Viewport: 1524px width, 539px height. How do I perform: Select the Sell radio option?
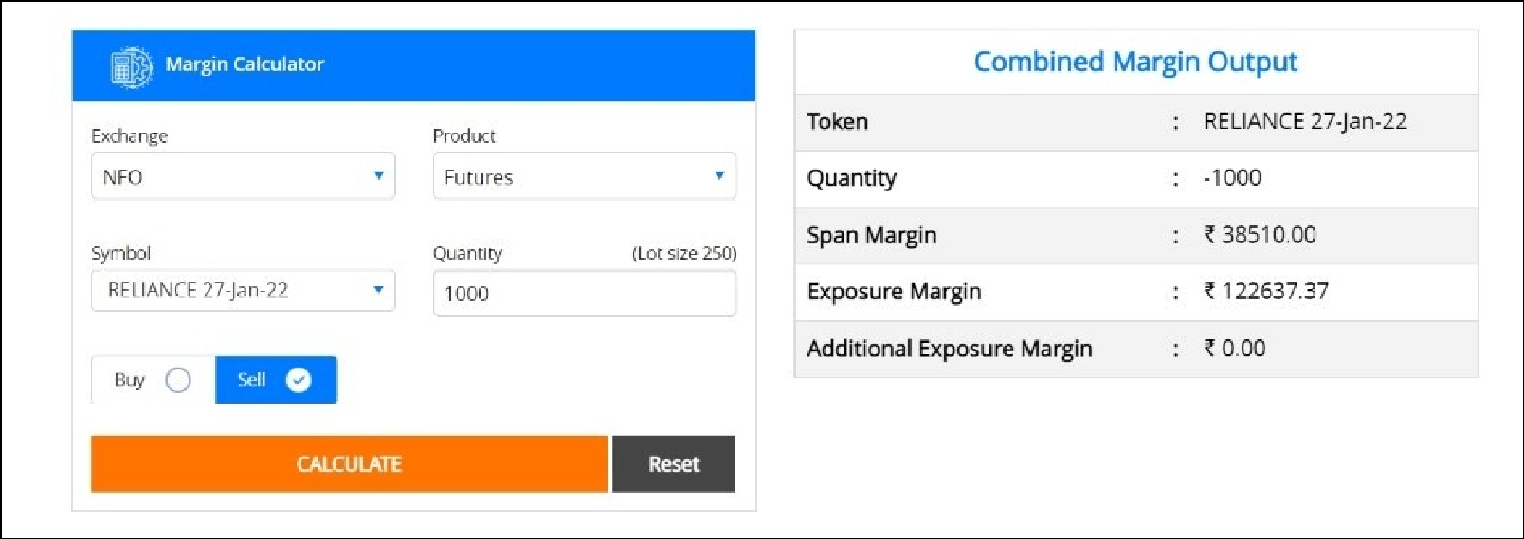[275, 380]
